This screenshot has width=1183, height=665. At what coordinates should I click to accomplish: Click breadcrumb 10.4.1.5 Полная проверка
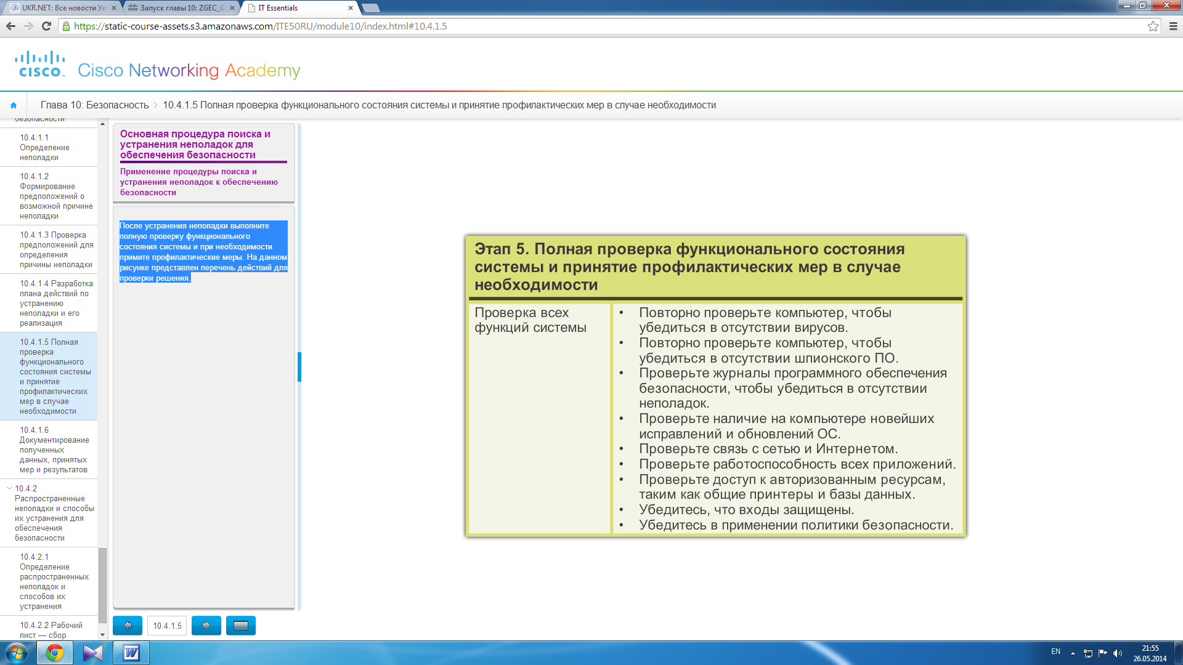click(439, 105)
